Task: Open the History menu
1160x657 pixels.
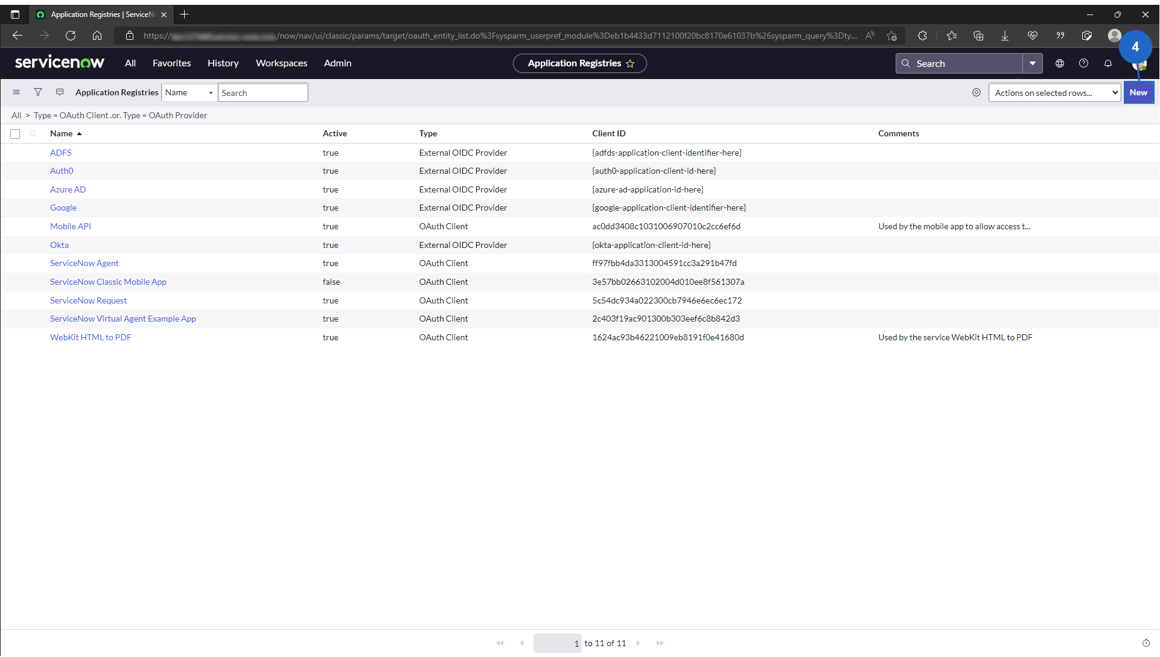Action: (223, 63)
